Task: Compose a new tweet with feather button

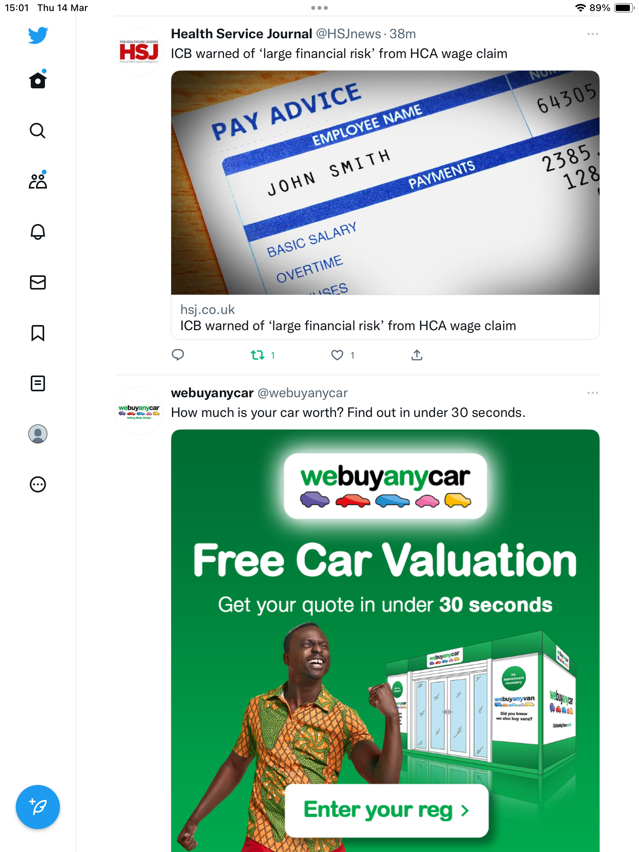Action: coord(38,807)
